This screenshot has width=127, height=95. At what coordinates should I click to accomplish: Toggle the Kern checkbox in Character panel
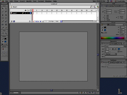coord(119,51)
